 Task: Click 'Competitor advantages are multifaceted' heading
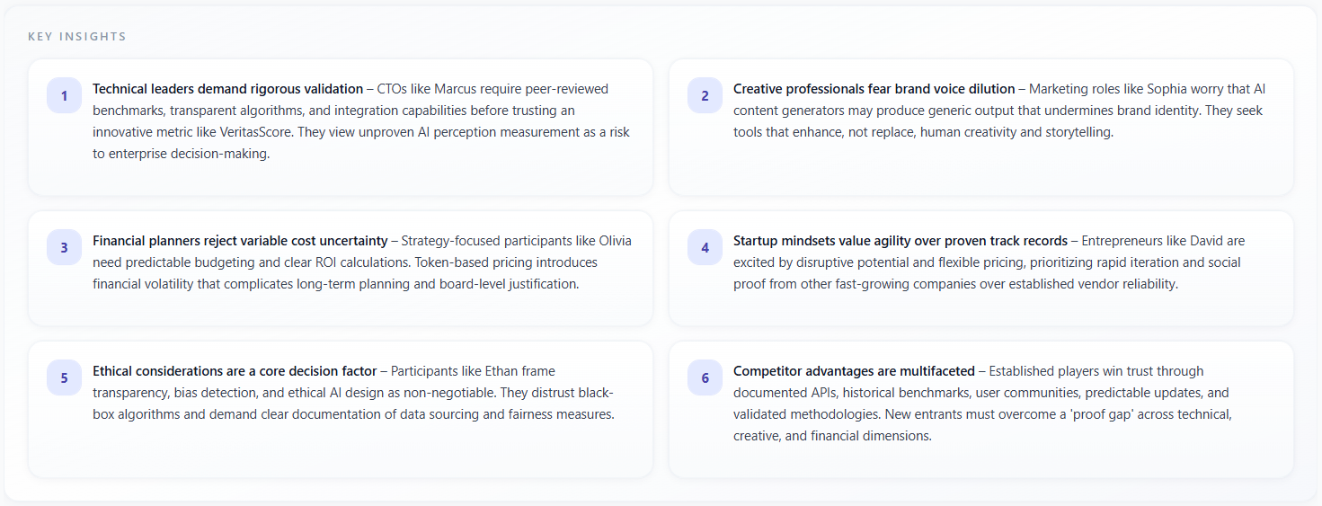854,371
